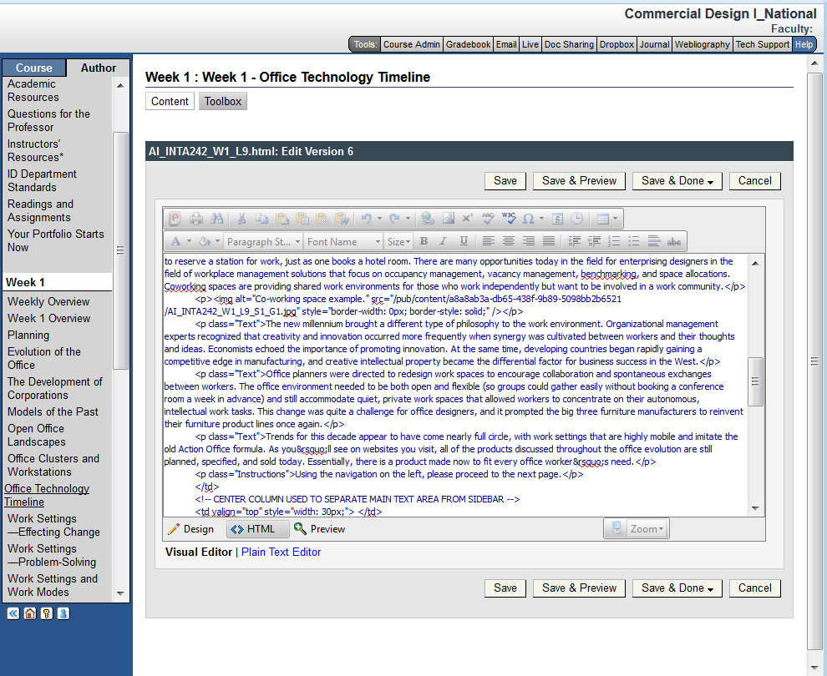Click the Insert Hyperlink icon

(x=428, y=219)
